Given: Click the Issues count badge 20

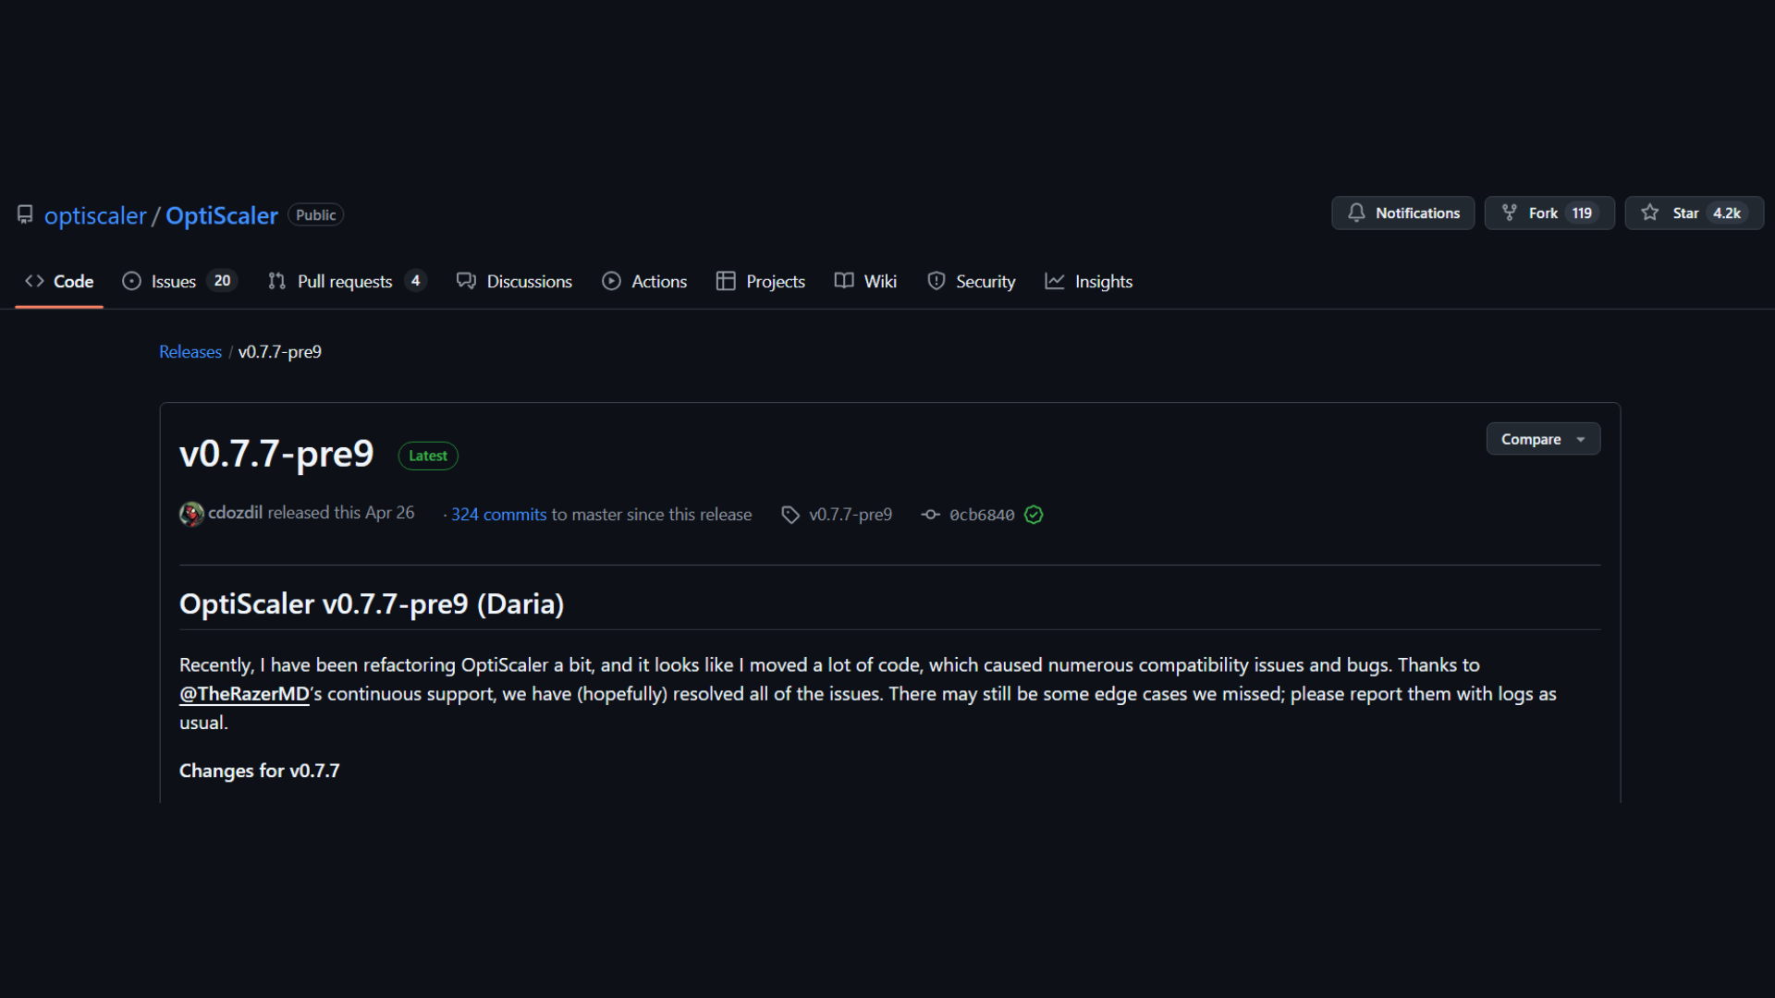Looking at the screenshot, I should (x=222, y=281).
